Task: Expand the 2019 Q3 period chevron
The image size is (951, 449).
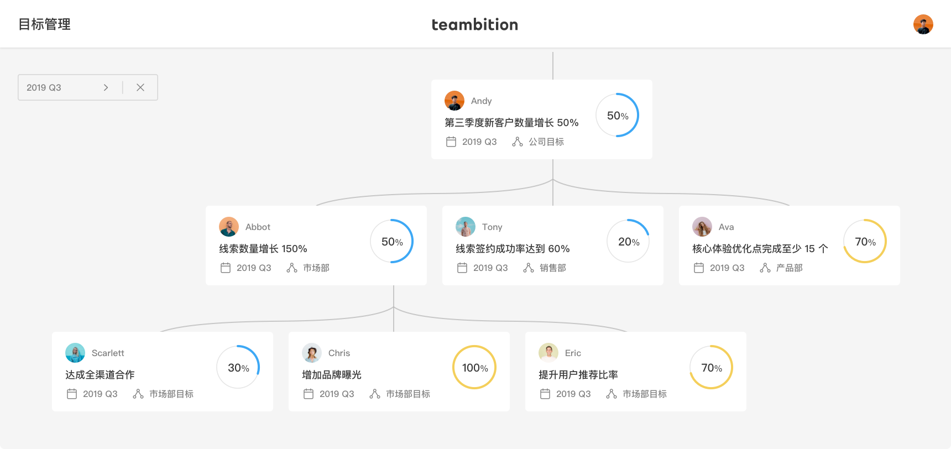Action: 106,87
